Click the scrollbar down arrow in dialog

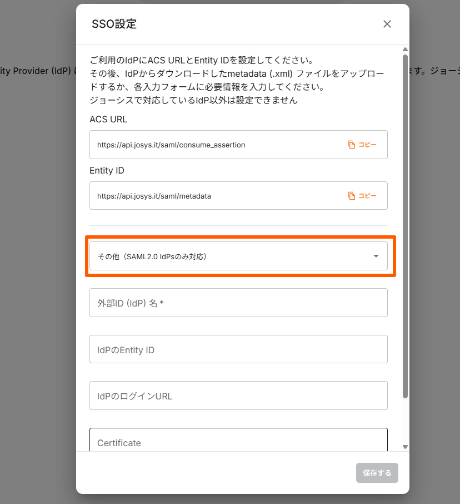(x=405, y=446)
